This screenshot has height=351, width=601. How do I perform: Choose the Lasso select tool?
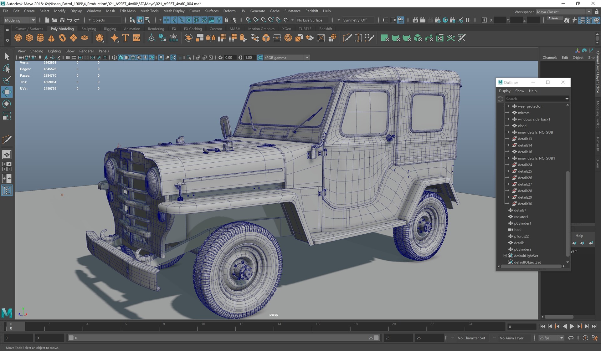7,68
